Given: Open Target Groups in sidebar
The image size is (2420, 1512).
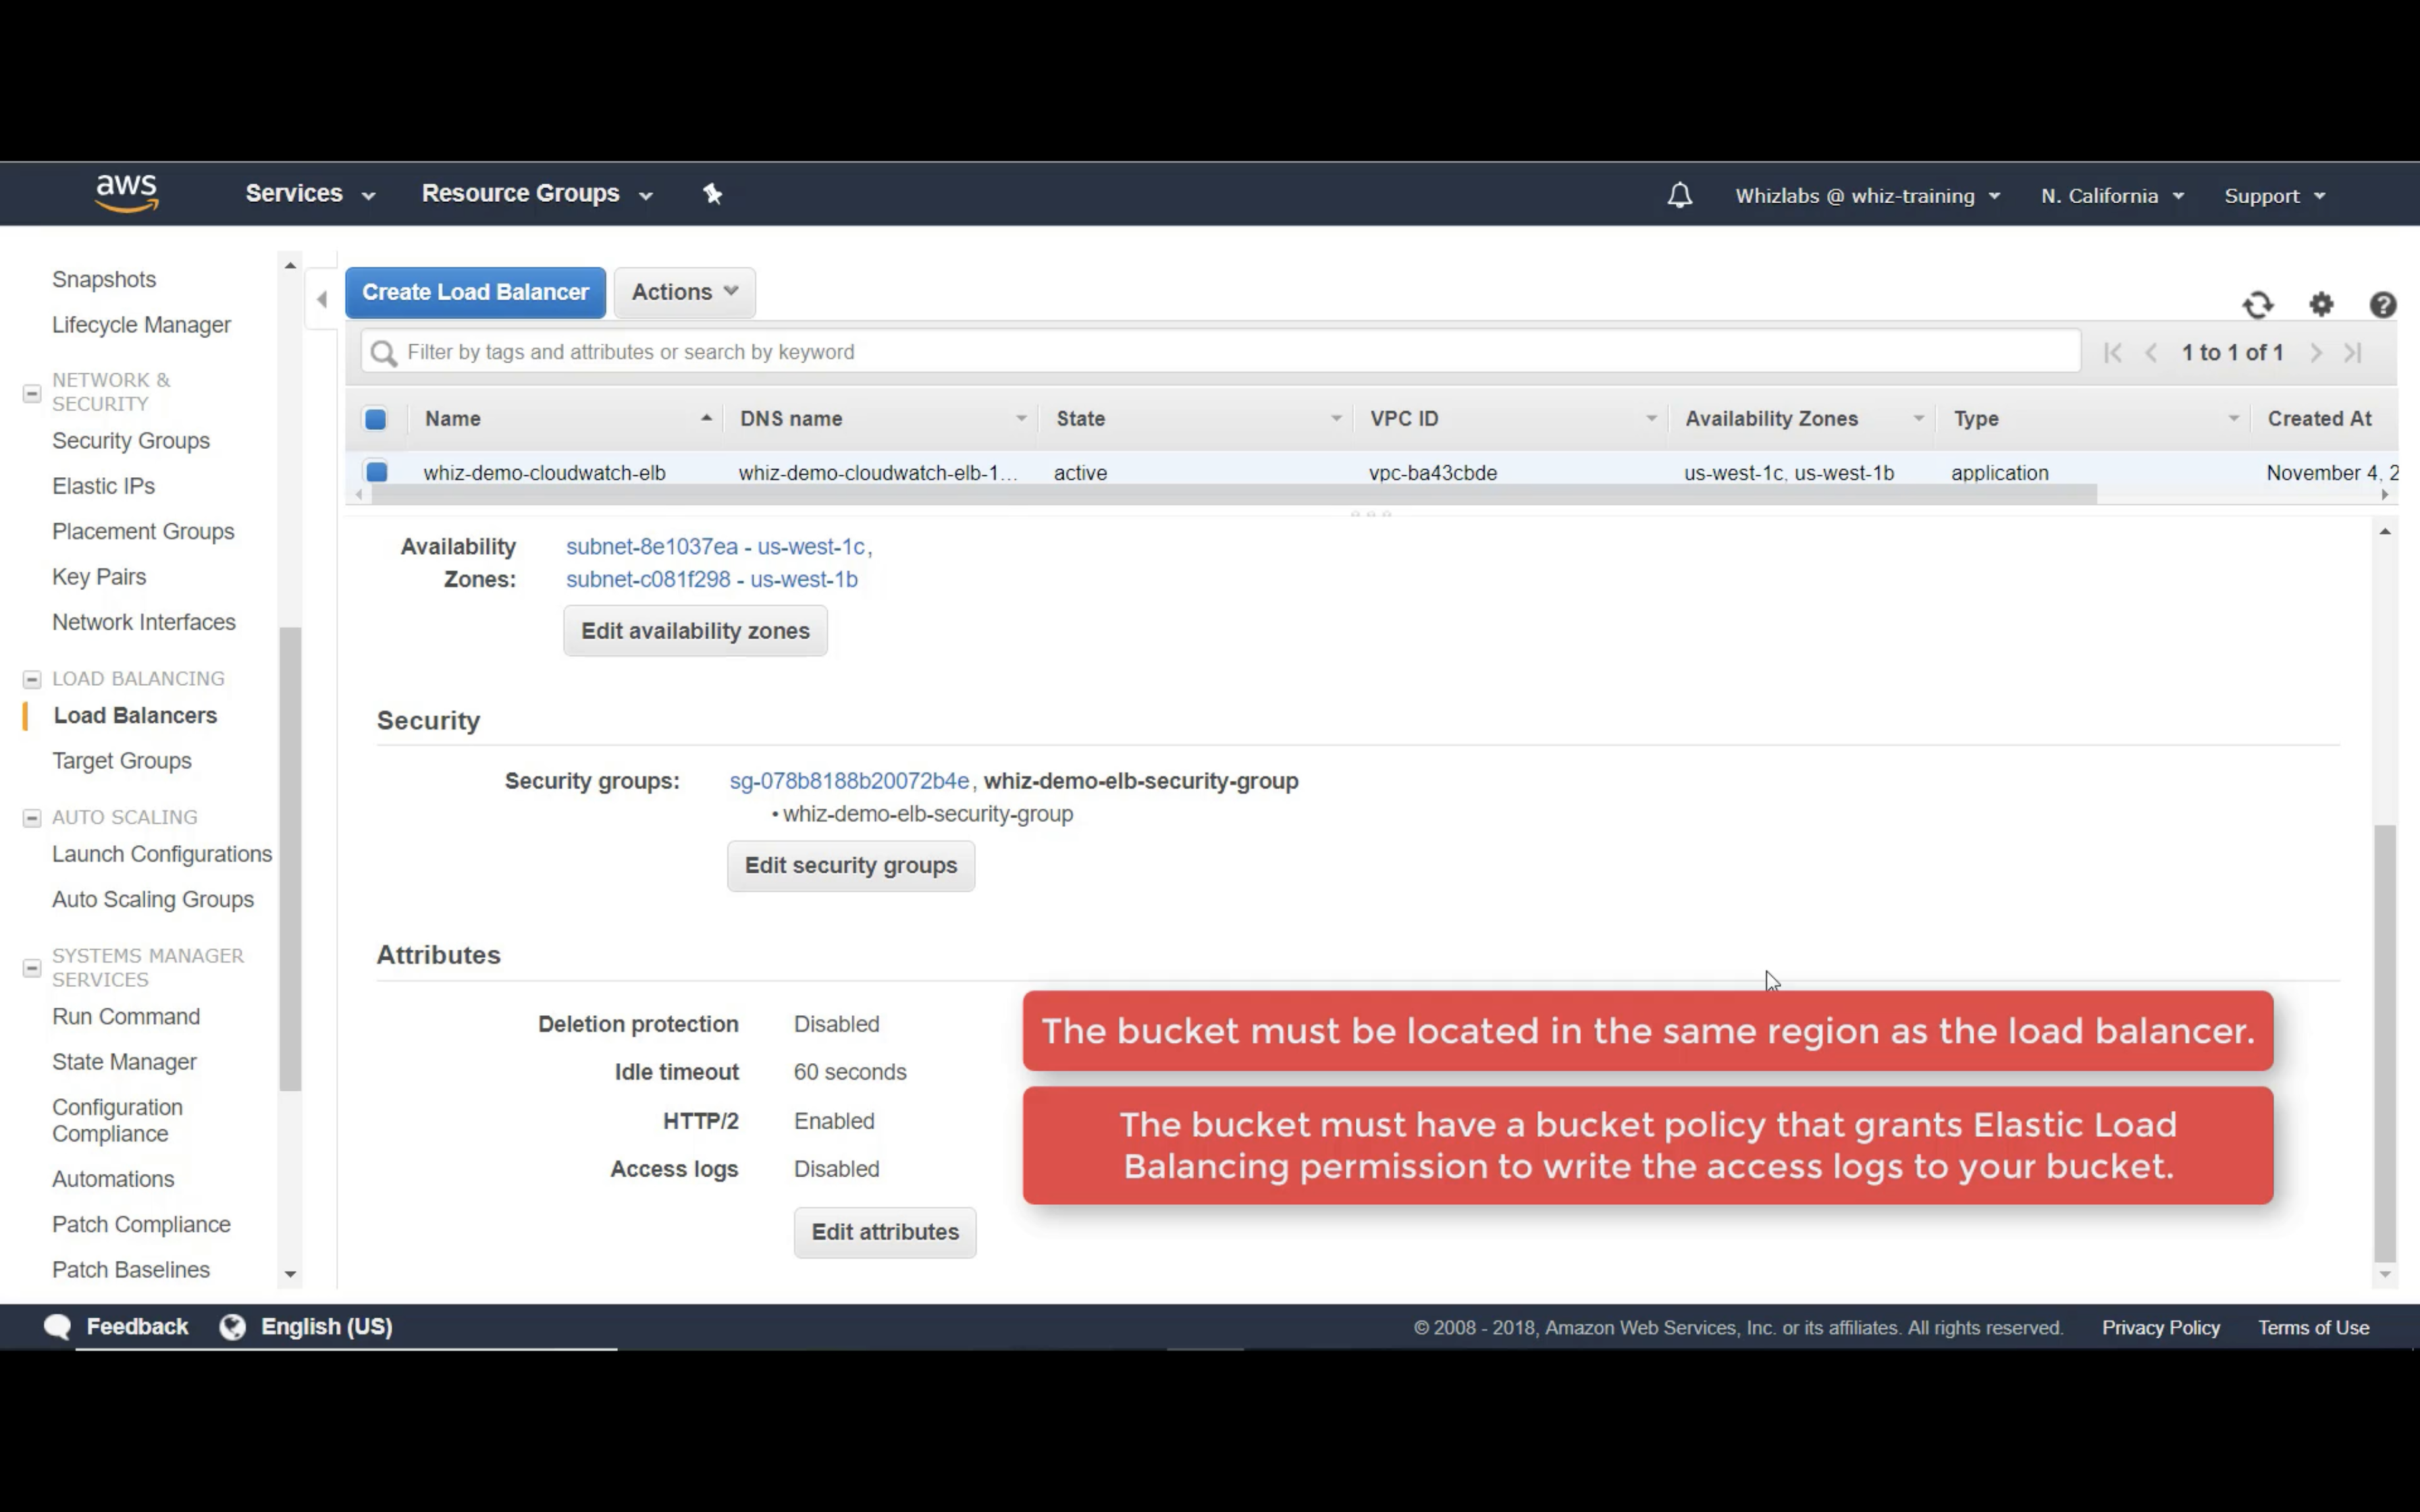Looking at the screenshot, I should pos(122,761).
